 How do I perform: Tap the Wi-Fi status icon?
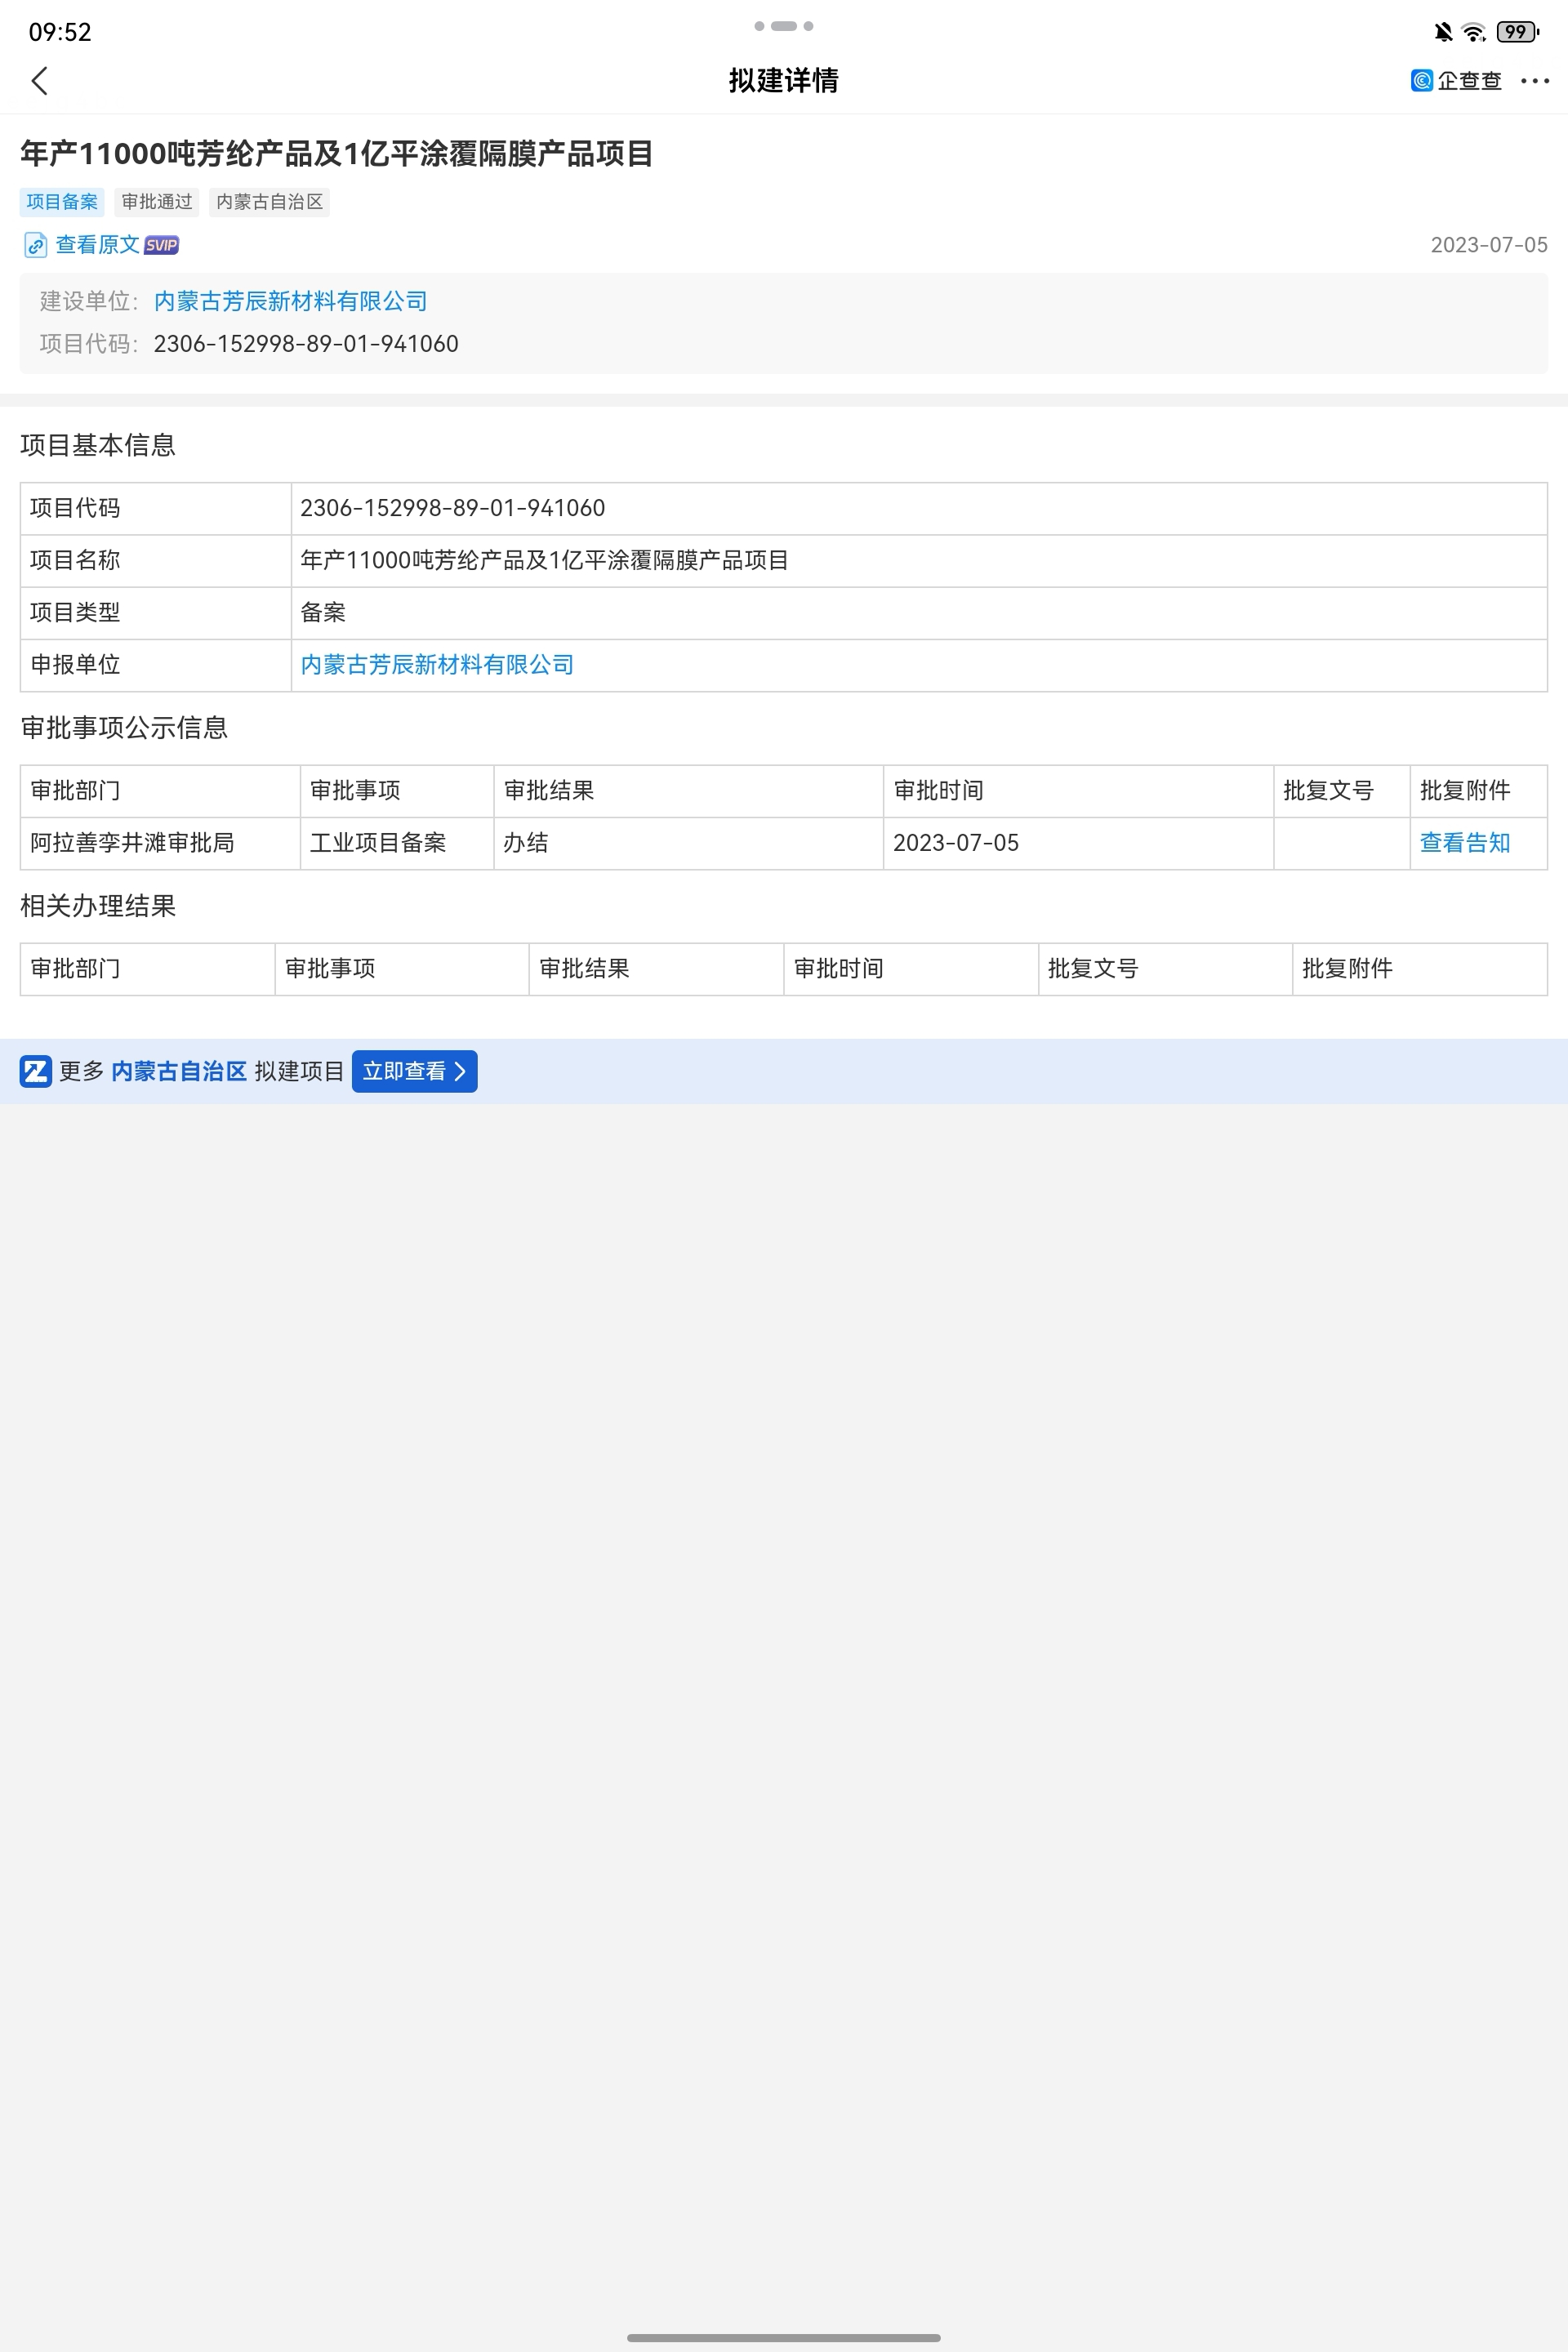coord(1473,32)
